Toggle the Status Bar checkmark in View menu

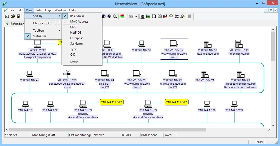28,36
